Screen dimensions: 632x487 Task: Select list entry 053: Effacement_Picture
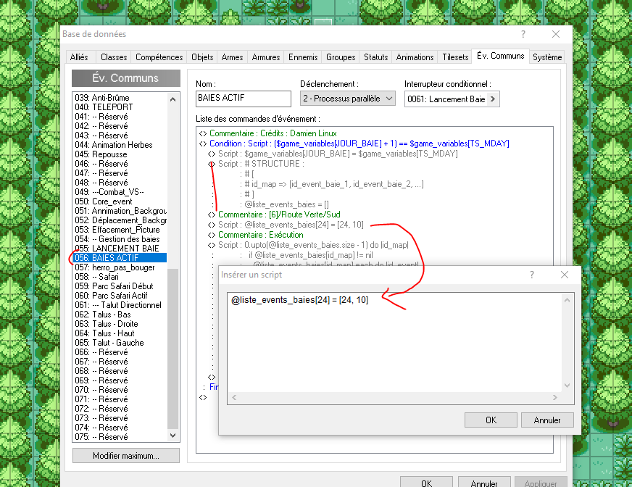[x=120, y=230]
